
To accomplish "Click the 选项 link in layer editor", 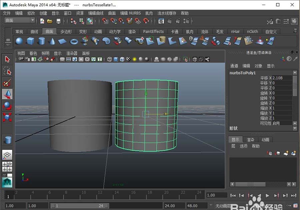I will click(244, 146).
